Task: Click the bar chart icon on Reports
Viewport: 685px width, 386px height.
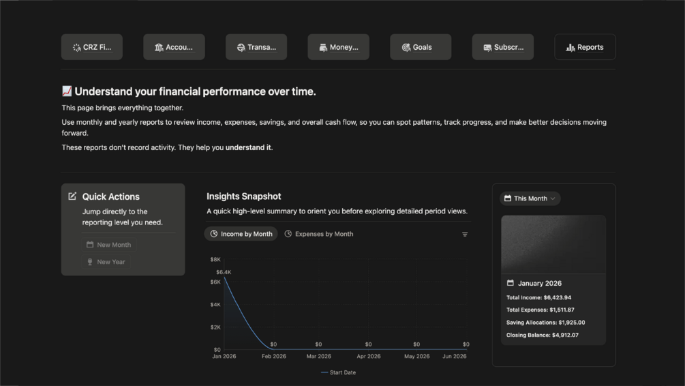Action: click(570, 48)
